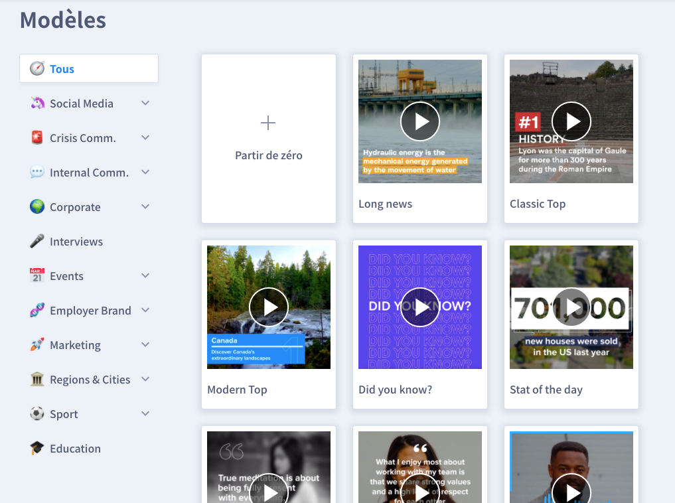
Task: Click the Stat of the day title
Action: tap(546, 390)
